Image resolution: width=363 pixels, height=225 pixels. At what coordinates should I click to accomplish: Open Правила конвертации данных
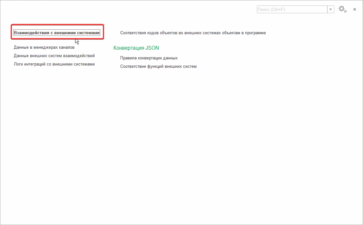149,58
